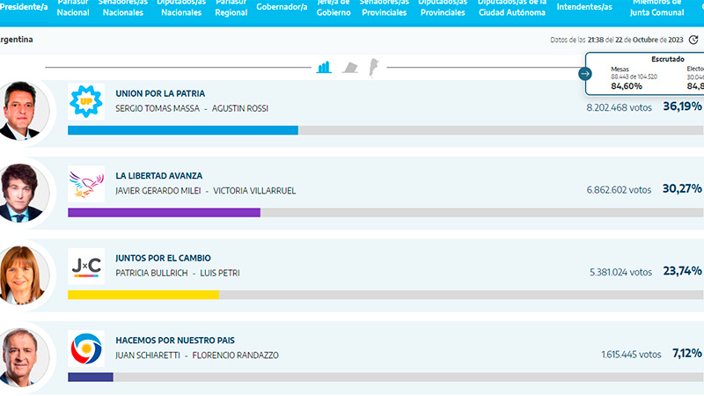Select the bar chart results view icon
The height and width of the screenshot is (396, 704).
tap(324, 67)
